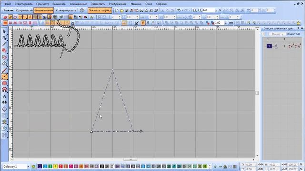Viewport: 305px width, 171px height.
Task: Select color swatch 33 green
Action: point(205,166)
